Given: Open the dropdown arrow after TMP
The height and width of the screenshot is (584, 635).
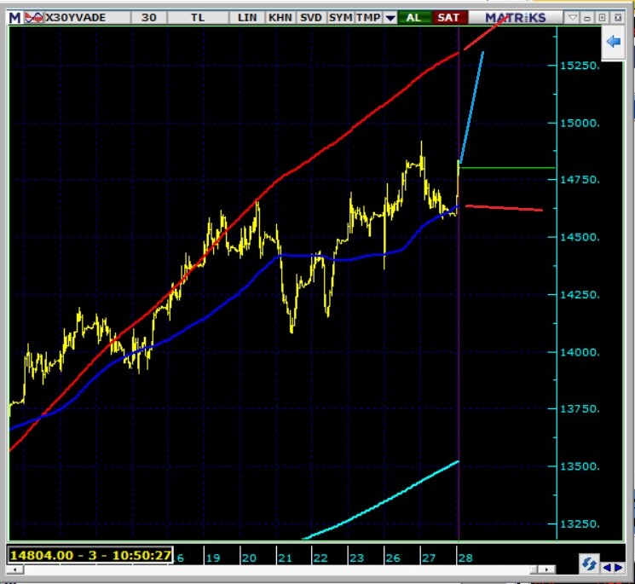Looking at the screenshot, I should pyautogui.click(x=390, y=17).
